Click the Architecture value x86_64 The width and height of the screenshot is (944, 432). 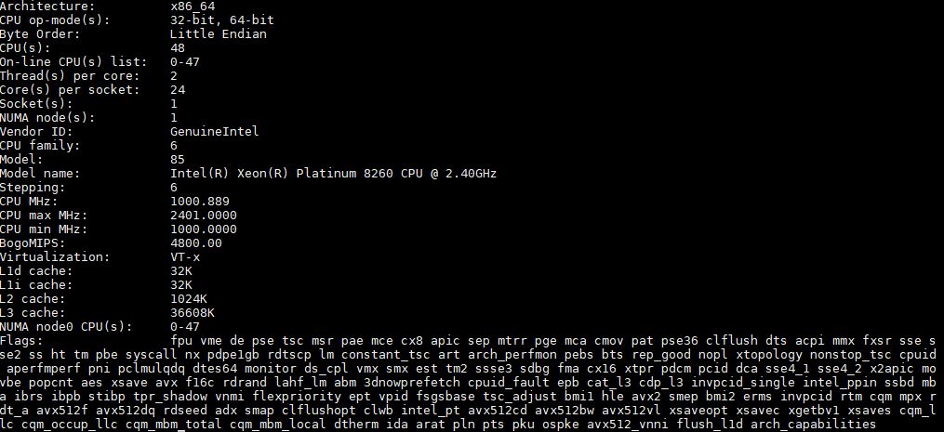(x=193, y=7)
